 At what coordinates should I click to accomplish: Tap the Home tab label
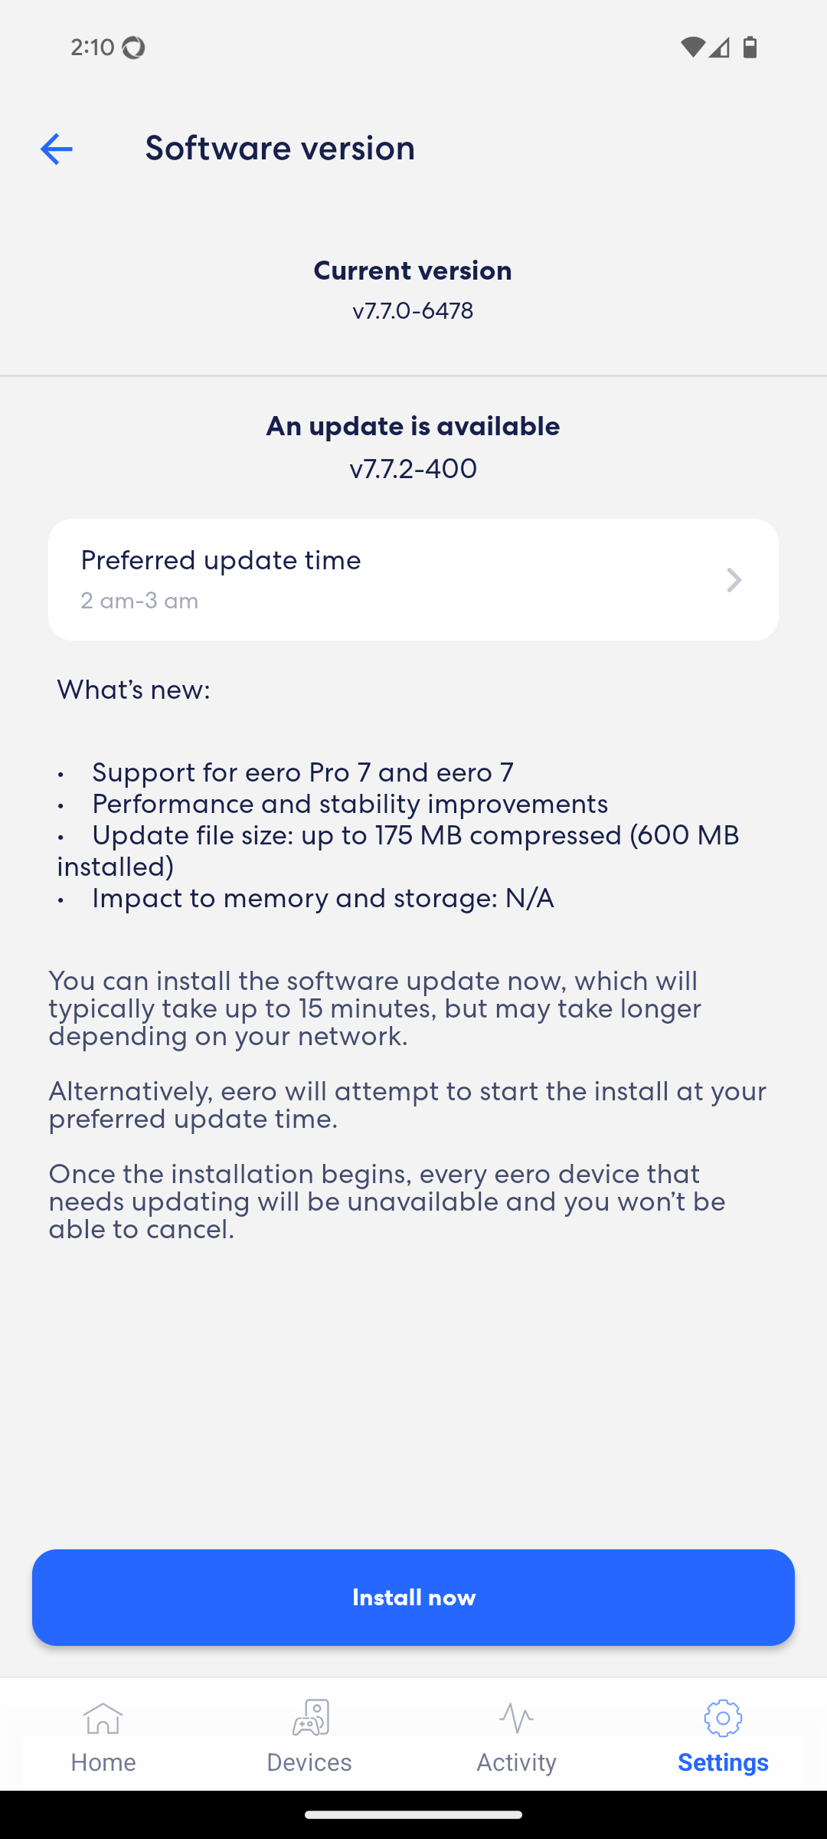click(103, 1762)
